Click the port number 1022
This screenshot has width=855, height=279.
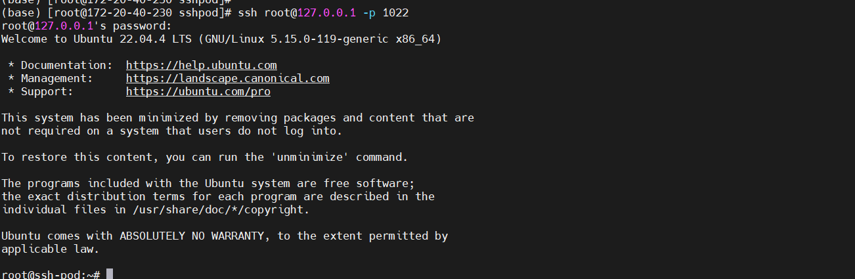click(x=402, y=13)
